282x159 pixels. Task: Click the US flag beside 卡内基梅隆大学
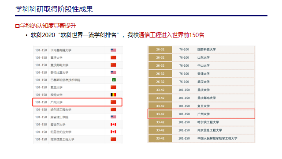(113, 50)
